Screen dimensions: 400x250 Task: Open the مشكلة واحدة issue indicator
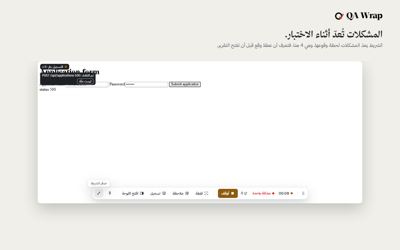263,193
